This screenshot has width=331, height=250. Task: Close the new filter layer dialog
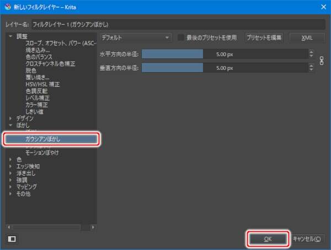pyautogui.click(x=323, y=7)
